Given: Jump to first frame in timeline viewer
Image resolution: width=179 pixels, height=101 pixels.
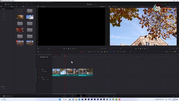Looking at the screenshot, I should pos(136,49).
